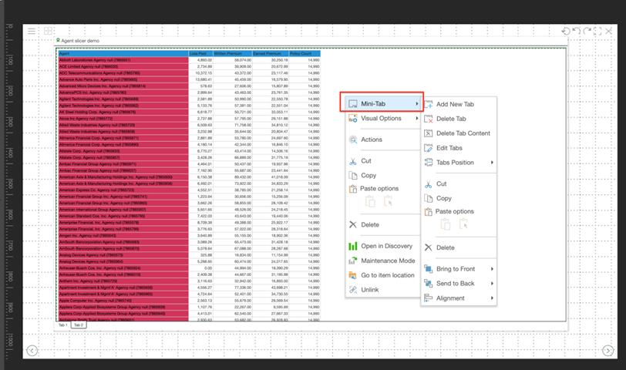Click the Add New Tab icon
Screen dimensions: 626x370
429,104
